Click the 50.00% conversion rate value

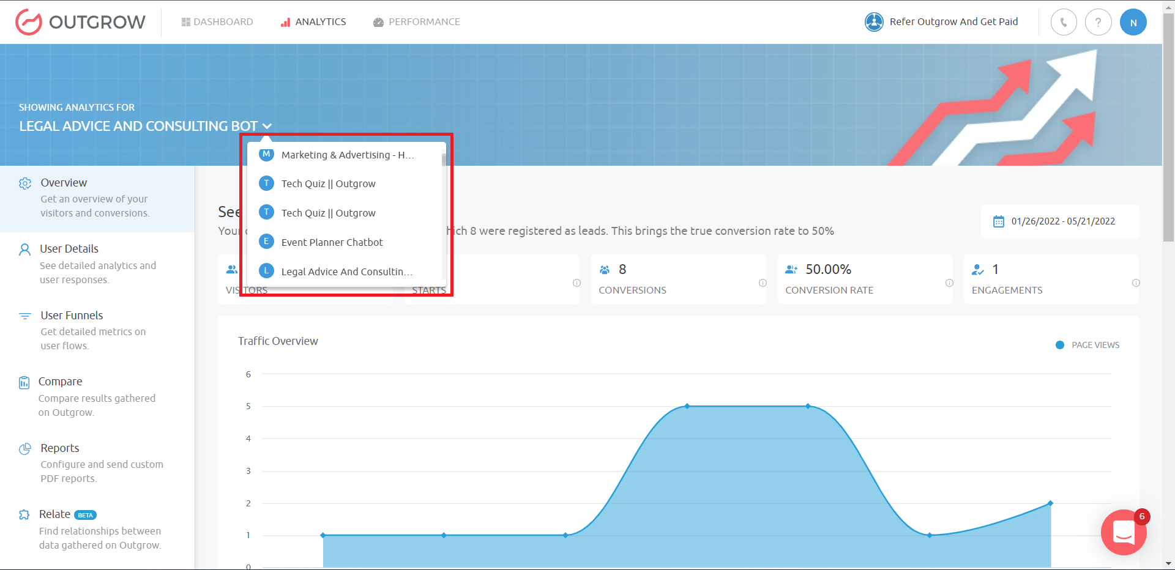[828, 269]
